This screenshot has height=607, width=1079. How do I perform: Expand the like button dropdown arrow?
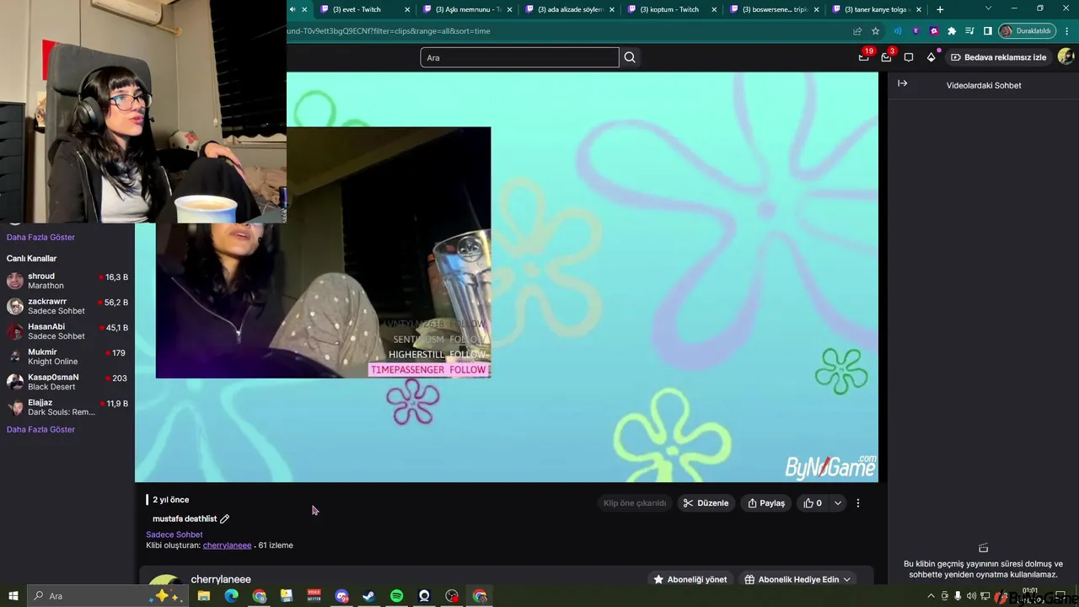pyautogui.click(x=838, y=503)
